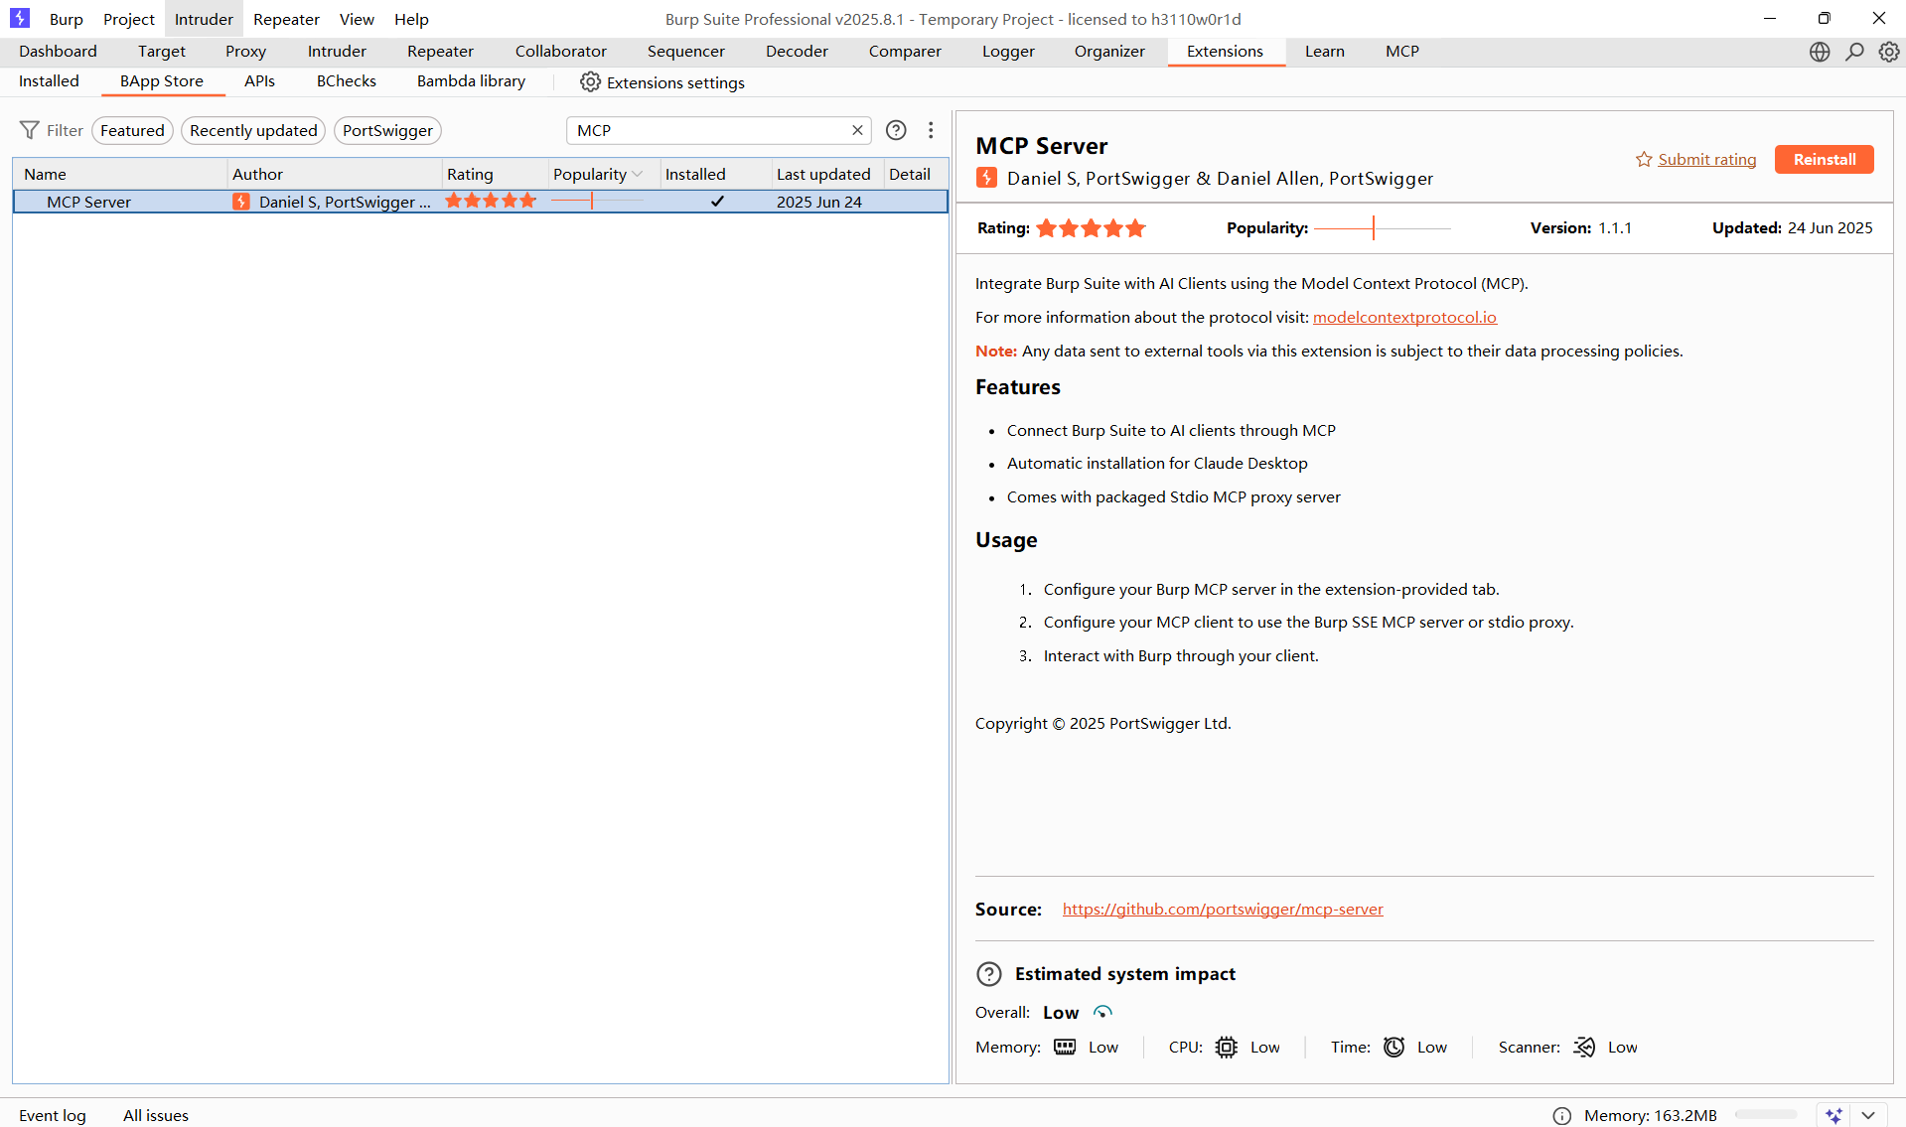This screenshot has height=1127, width=1906.
Task: Toggle the Featured filter chip
Action: [132, 130]
